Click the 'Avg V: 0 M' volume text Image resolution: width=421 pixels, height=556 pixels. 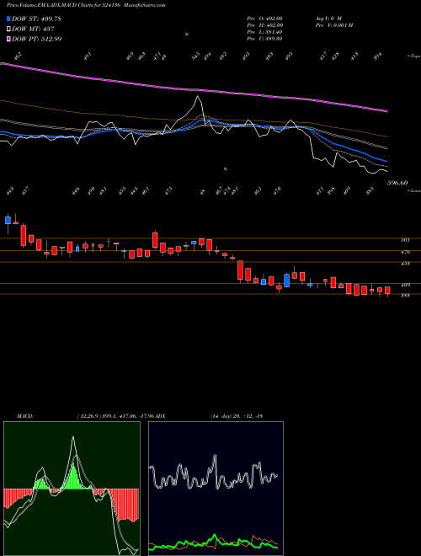pyautogui.click(x=328, y=19)
